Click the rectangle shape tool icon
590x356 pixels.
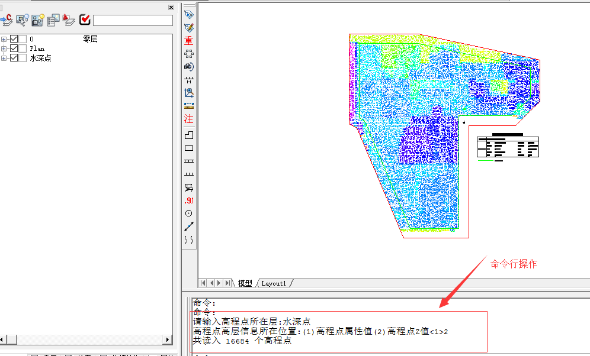[x=189, y=148]
